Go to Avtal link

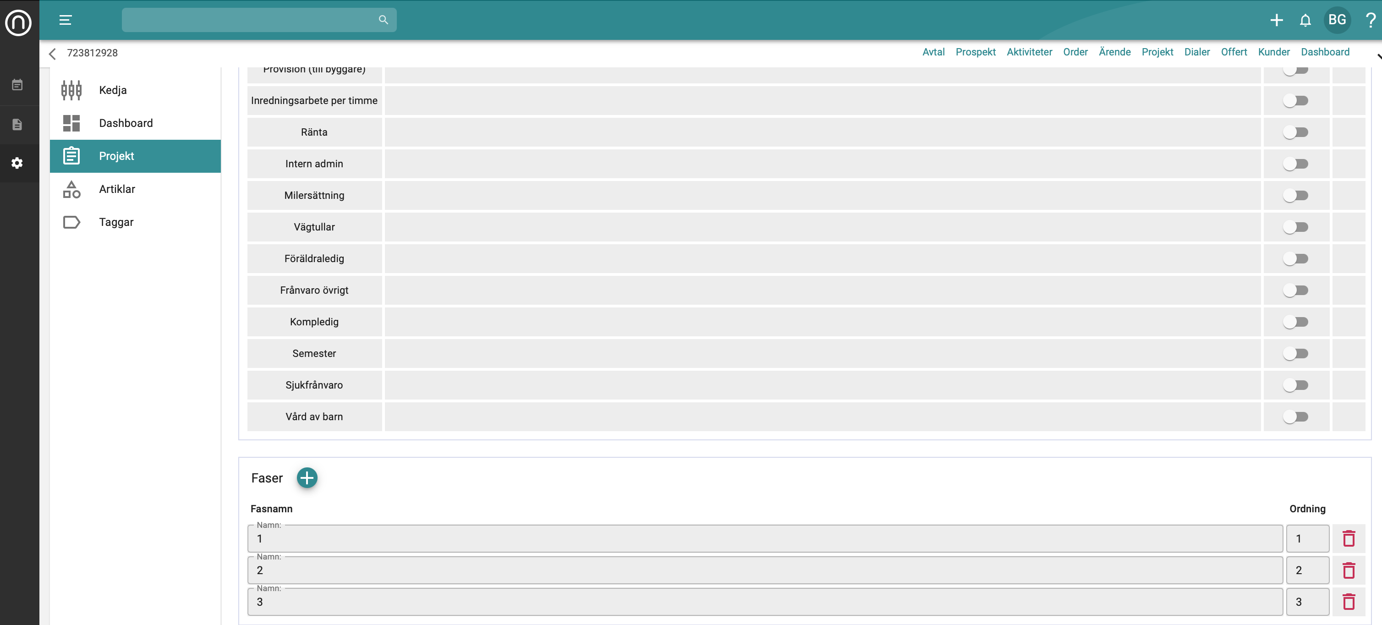pos(933,52)
